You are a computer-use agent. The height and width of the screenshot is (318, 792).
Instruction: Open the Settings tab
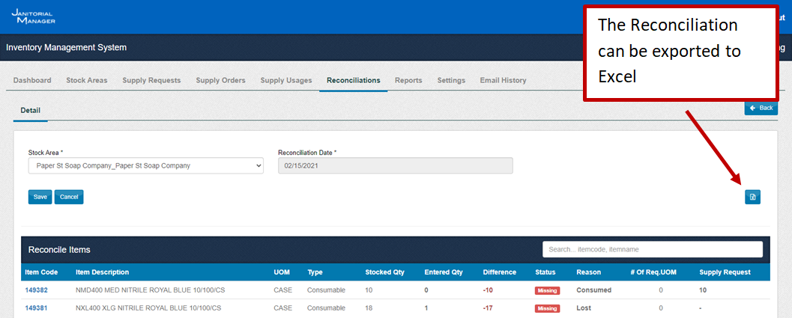[451, 80]
